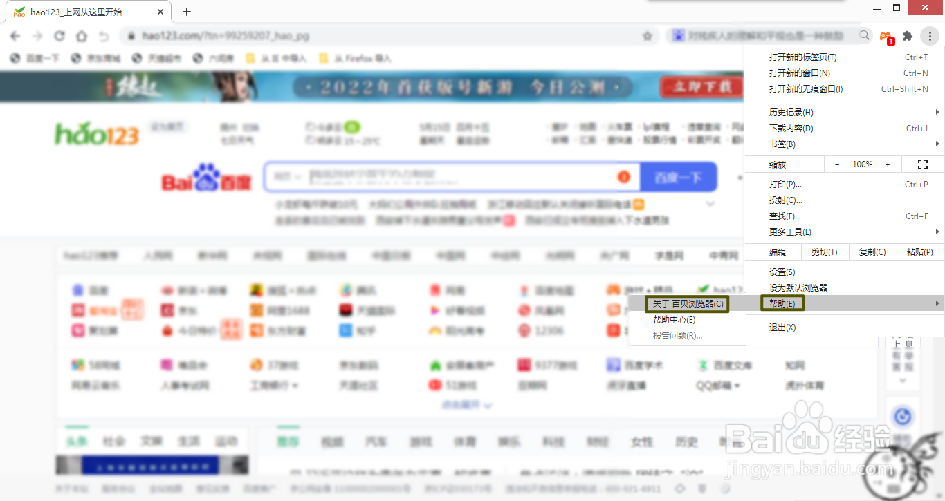
Task: Increase zoom with the plus button
Action: coord(888,164)
